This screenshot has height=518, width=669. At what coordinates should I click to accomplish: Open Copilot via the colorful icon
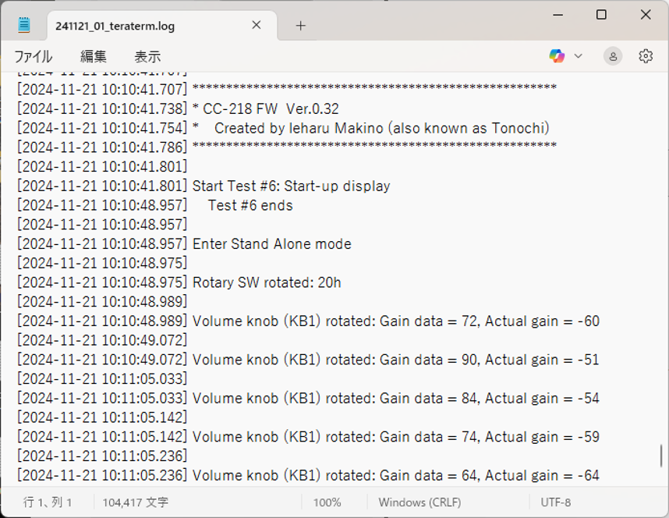coord(557,56)
